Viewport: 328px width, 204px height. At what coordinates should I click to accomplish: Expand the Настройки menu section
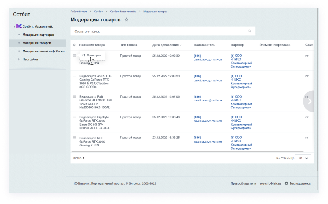(x=19, y=59)
